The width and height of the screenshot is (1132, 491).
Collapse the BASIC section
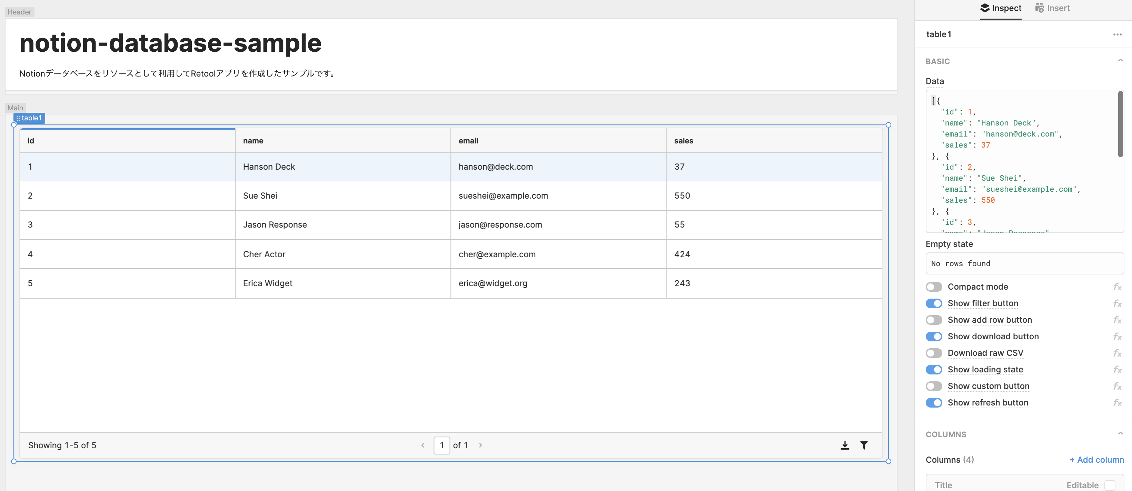point(1120,61)
